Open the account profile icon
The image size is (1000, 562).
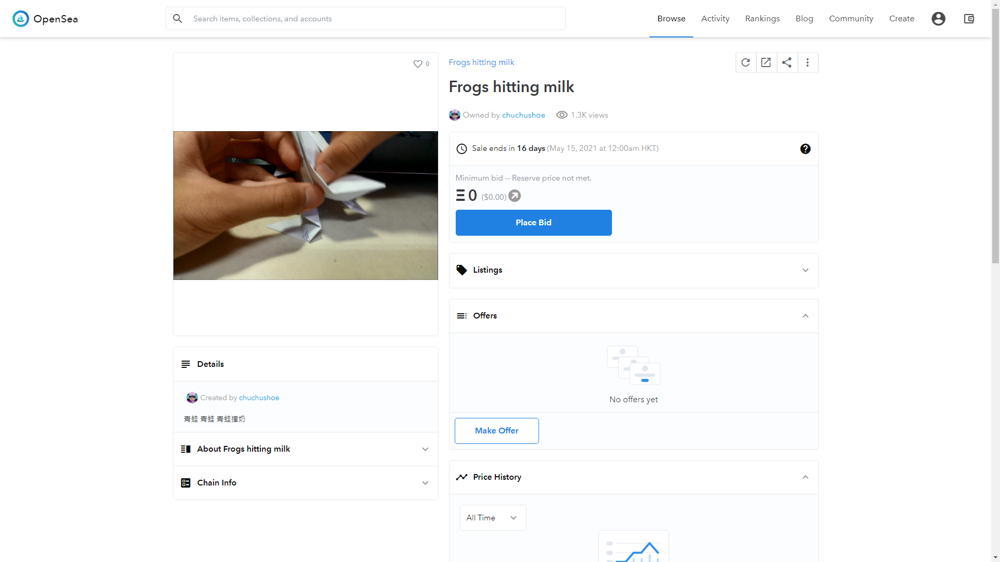[938, 19]
